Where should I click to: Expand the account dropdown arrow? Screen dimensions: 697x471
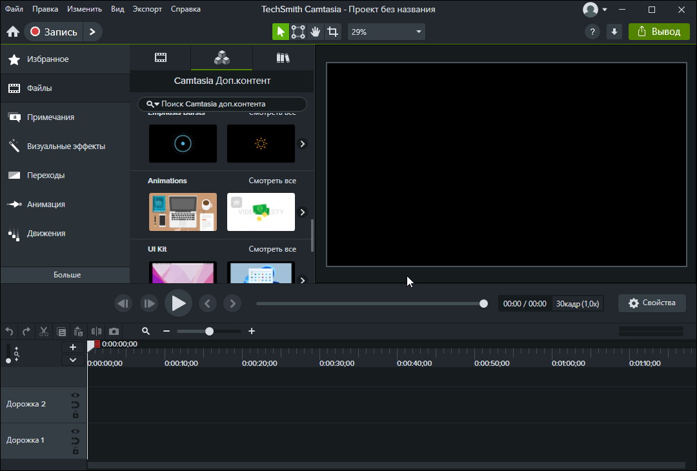point(605,10)
